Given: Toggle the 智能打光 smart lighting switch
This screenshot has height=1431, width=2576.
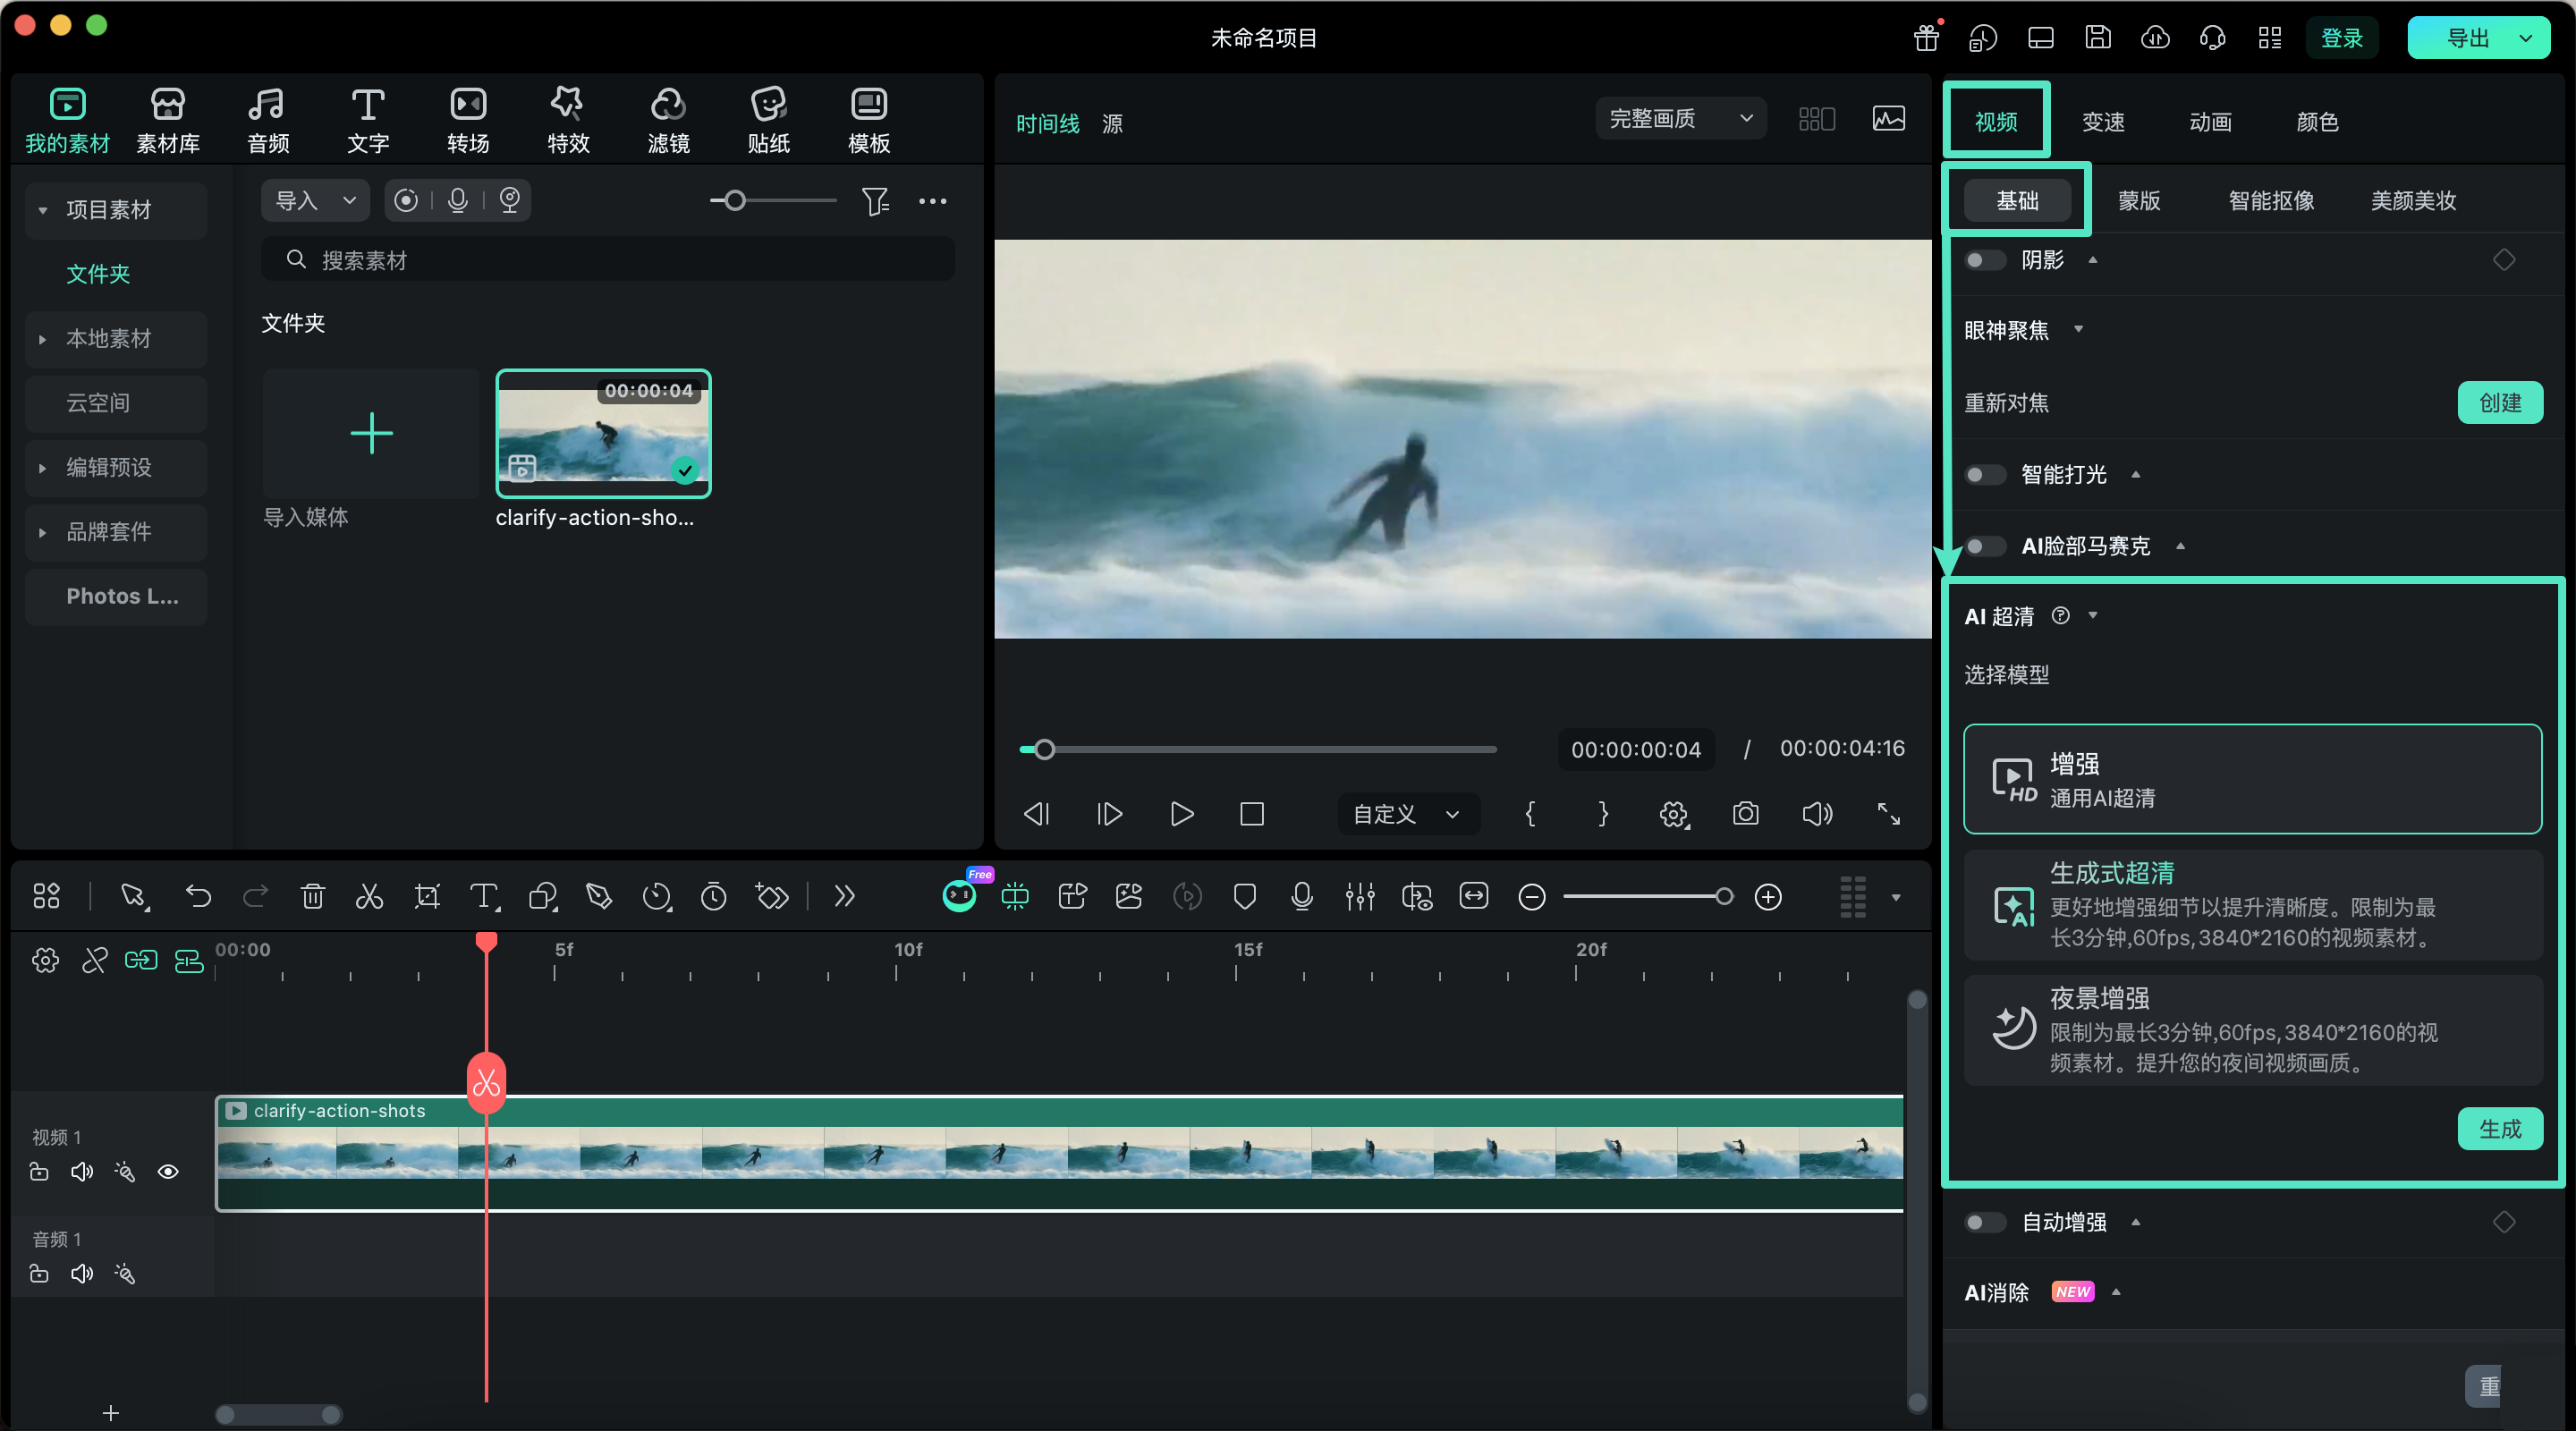Looking at the screenshot, I should [1984, 474].
